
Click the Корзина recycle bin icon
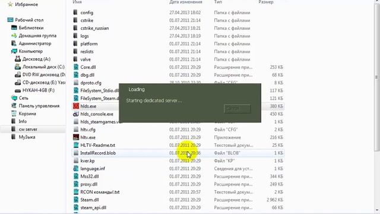point(14,114)
